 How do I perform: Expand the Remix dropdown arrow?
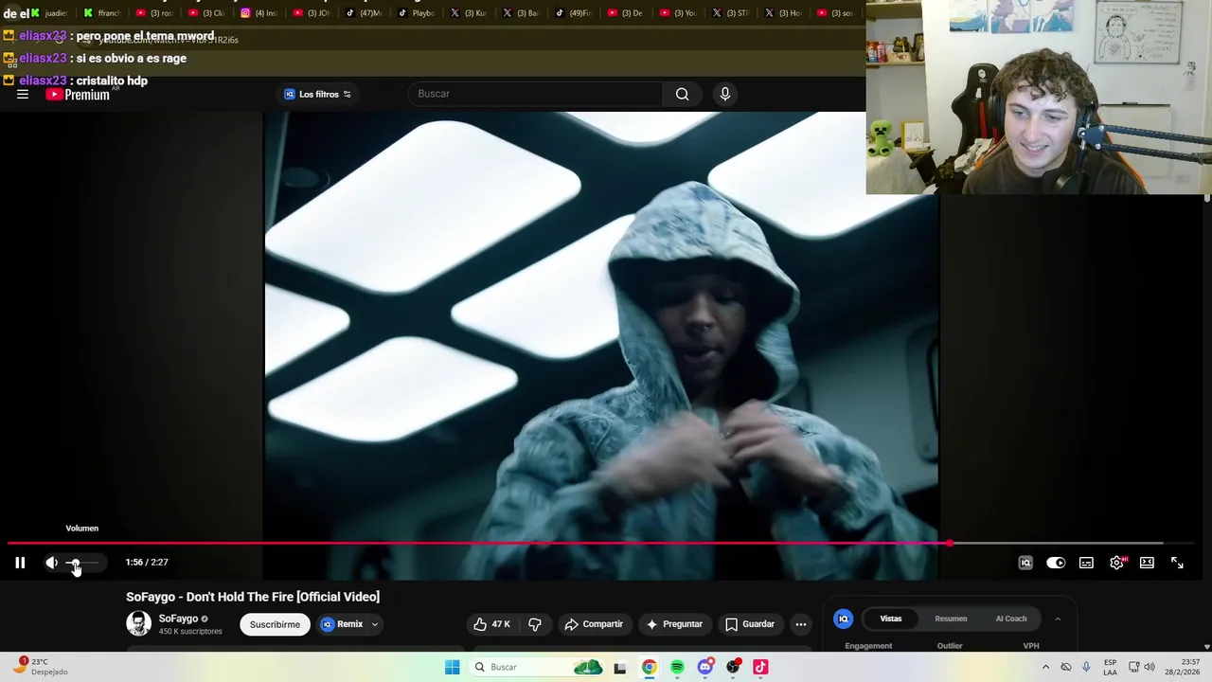[375, 624]
